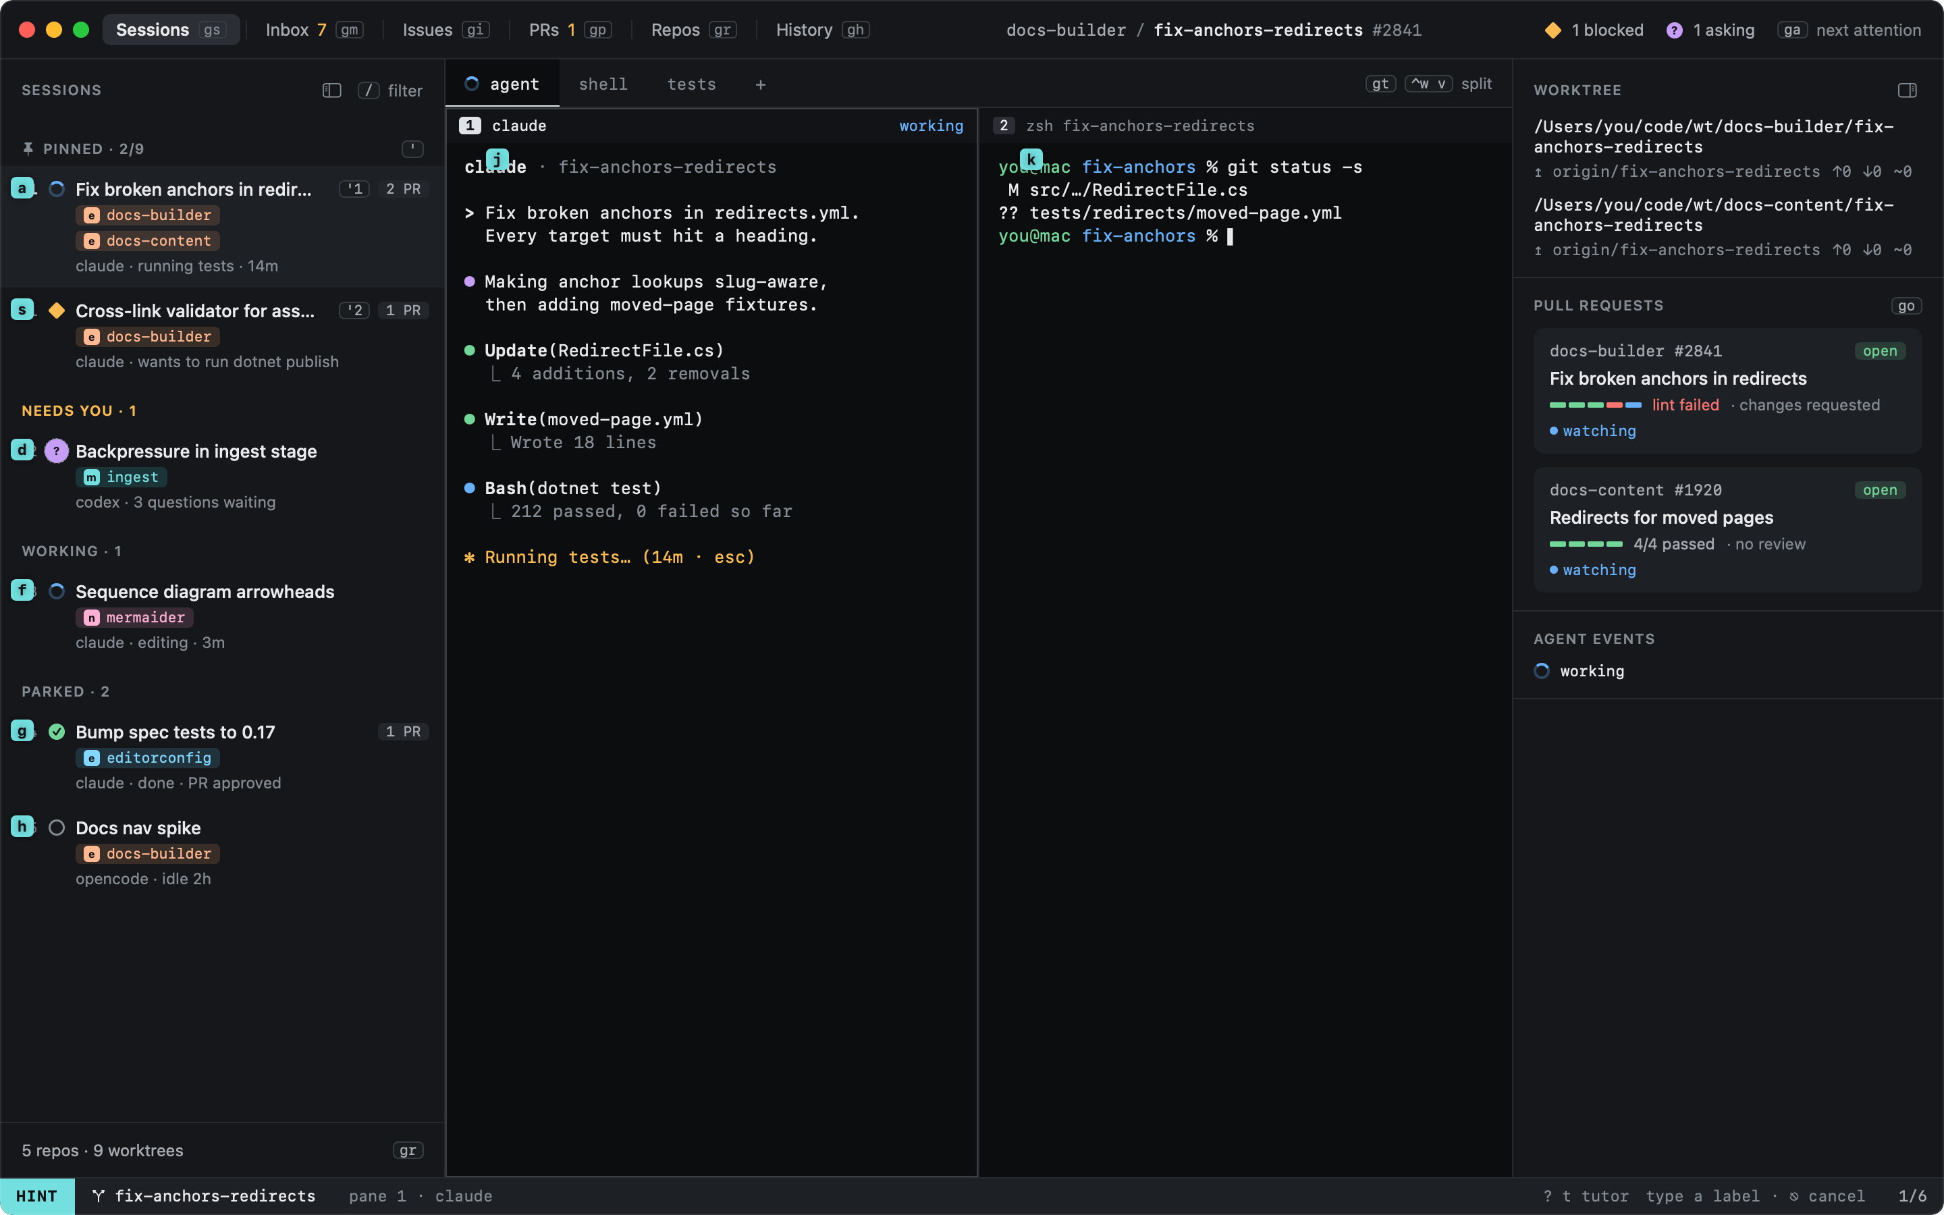Click the go button in Pull Requests
Screen dimensions: 1944x1215
click(1906, 306)
